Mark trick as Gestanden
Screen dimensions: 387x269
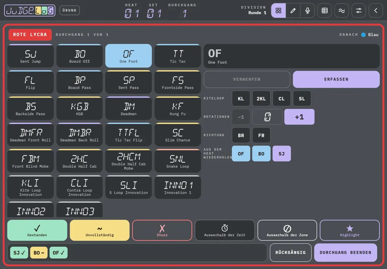tap(37, 230)
